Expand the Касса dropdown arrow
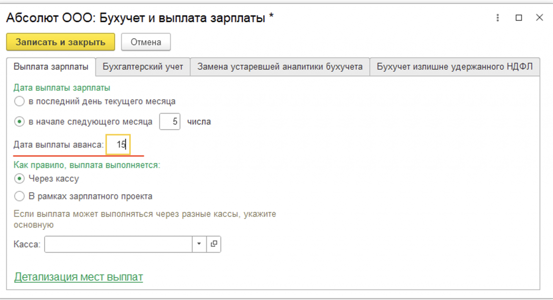 [199, 244]
